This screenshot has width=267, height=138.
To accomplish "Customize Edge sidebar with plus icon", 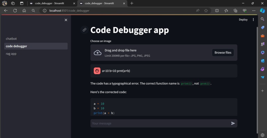I will (262, 91).
